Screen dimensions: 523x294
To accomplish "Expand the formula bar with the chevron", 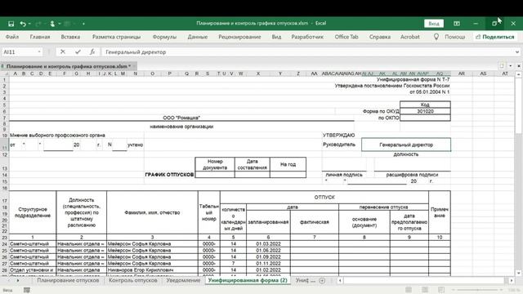I will point(517,52).
